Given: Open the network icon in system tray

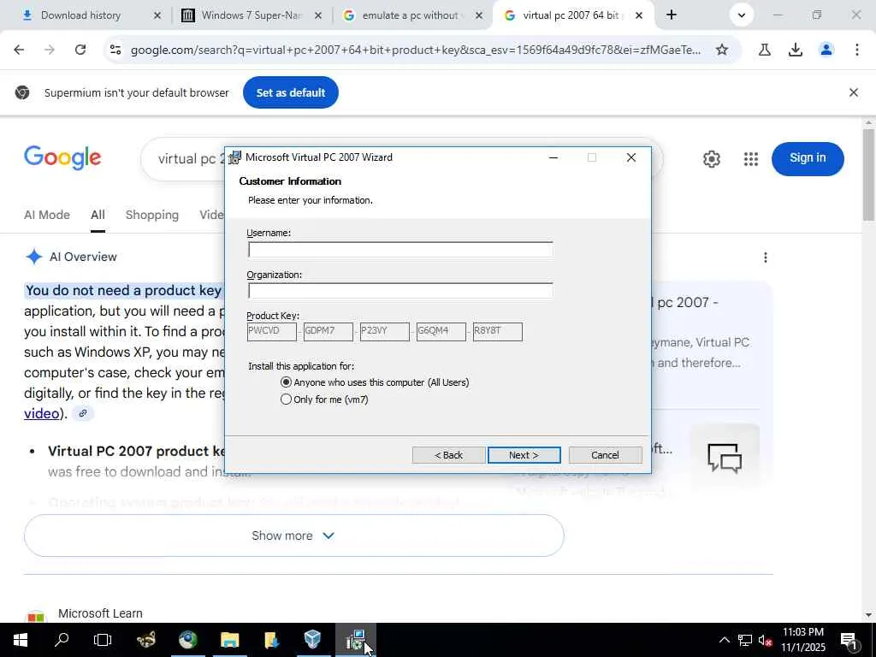Looking at the screenshot, I should pos(745,640).
